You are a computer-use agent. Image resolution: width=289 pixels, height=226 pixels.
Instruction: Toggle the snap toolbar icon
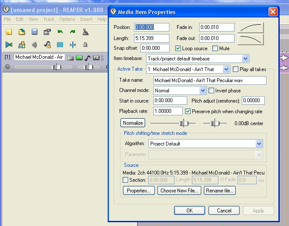pos(73,45)
